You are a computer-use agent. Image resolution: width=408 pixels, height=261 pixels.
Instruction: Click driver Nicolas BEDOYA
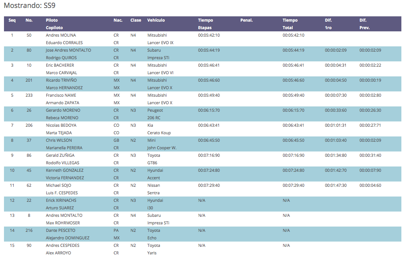(x=61, y=125)
